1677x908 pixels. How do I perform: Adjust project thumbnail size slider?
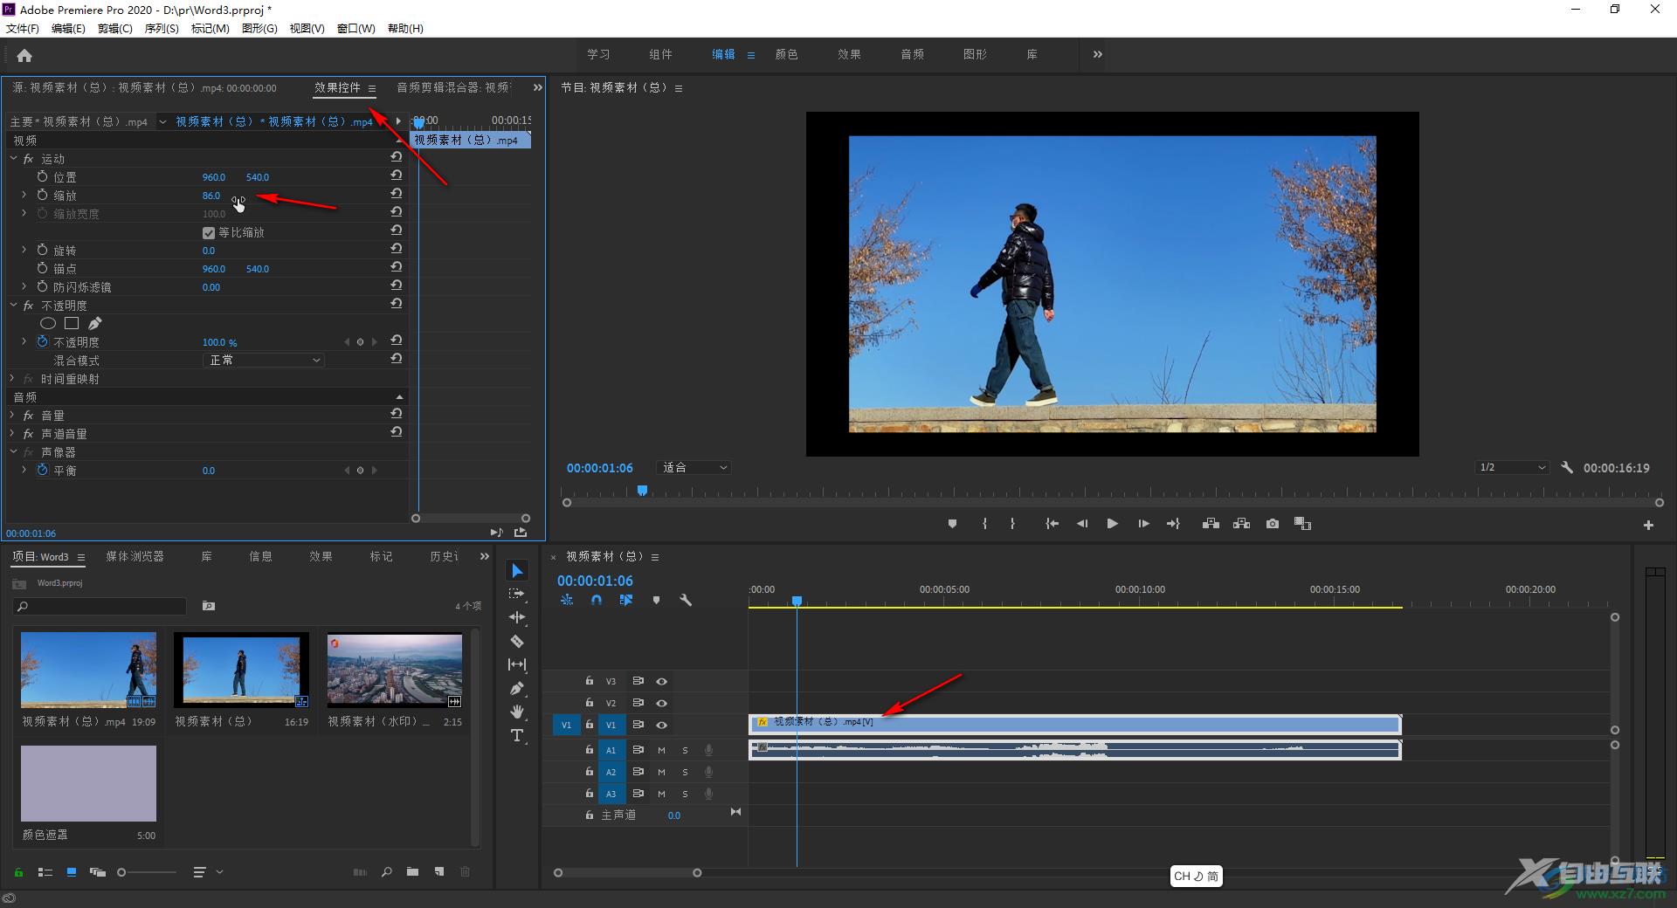pyautogui.click(x=148, y=871)
